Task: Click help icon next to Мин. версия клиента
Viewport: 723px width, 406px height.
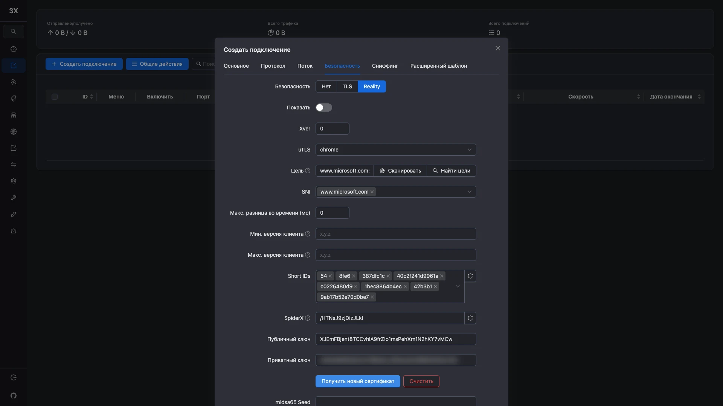Action: tap(308, 234)
